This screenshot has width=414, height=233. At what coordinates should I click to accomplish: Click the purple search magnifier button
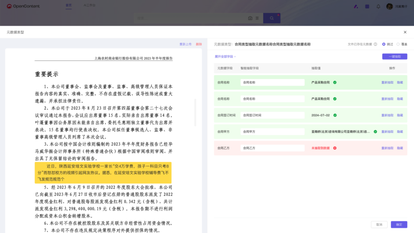tap(272, 18)
